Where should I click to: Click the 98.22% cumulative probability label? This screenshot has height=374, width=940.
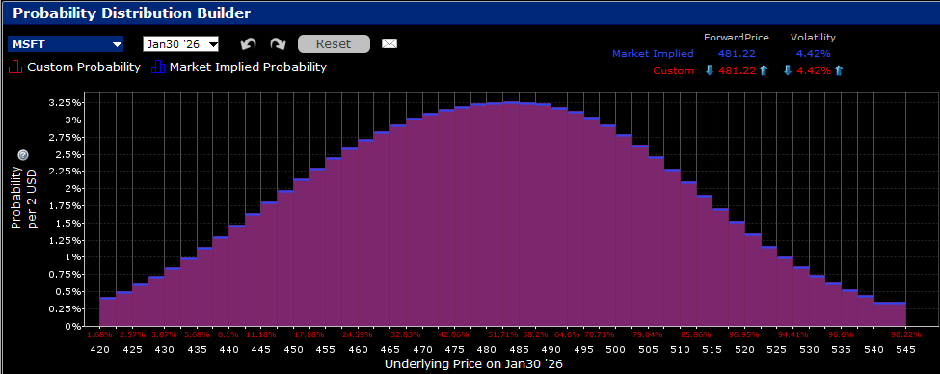tap(906, 335)
